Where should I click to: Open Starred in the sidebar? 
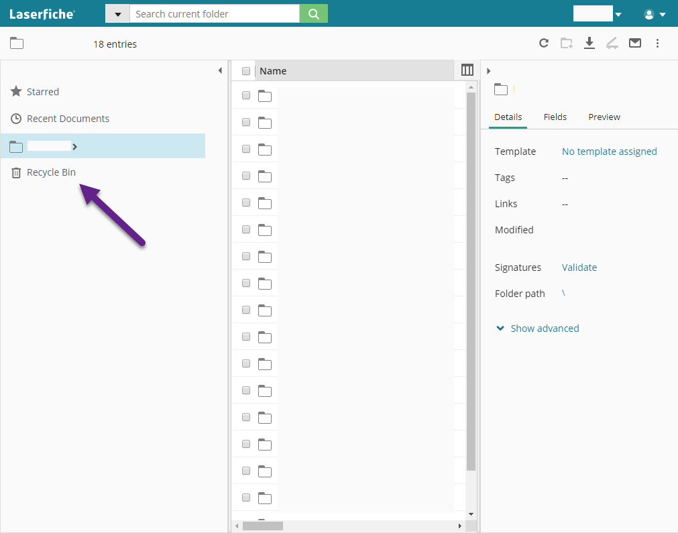[43, 92]
